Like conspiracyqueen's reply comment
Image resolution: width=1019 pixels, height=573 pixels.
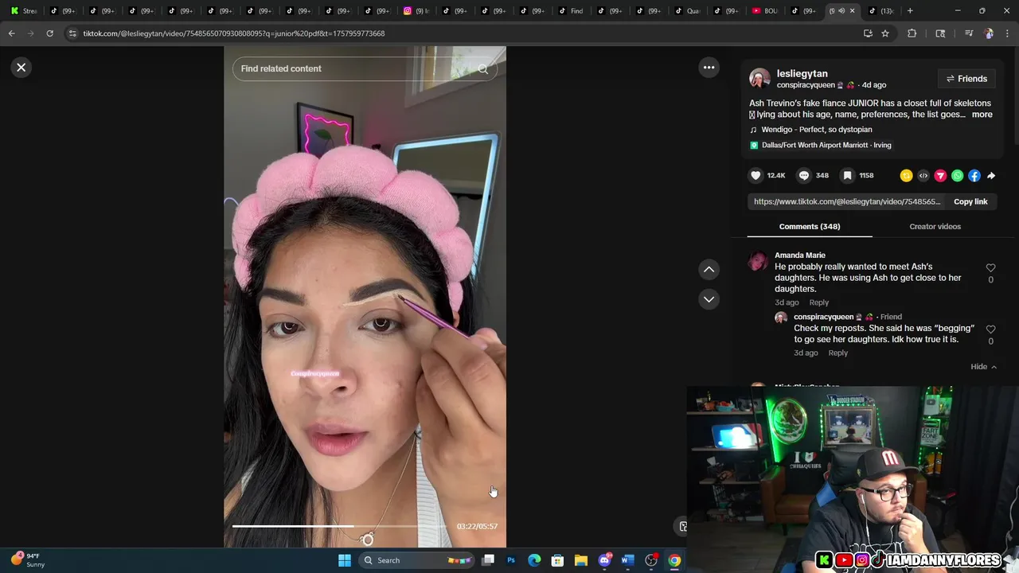click(x=990, y=329)
